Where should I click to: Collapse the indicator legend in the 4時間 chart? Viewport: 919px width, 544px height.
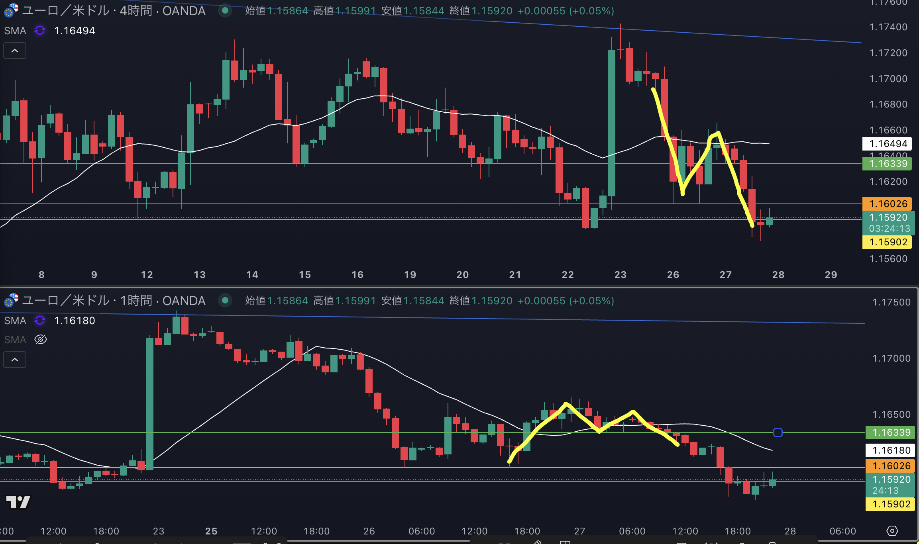[15, 51]
